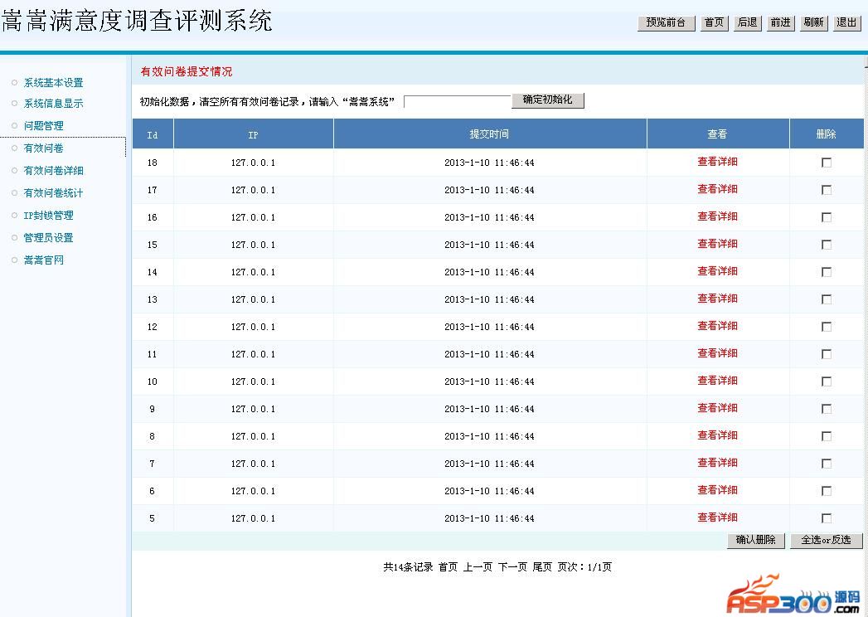Check delete box for record 16
Image resolution: width=868 pixels, height=617 pixels.
coord(827,217)
